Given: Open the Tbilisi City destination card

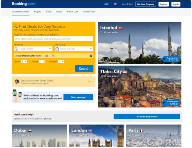Looking at the screenshot, I should [140, 87].
